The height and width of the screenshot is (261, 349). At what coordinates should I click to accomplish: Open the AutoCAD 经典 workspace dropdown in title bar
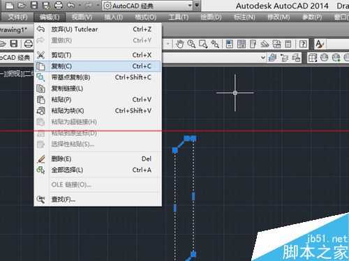coord(148,6)
